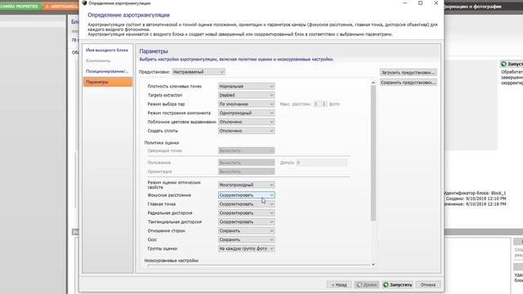The width and height of the screenshot is (523, 294).
Task: Maximize the aerotriangulation dialog
Action: 421,3
